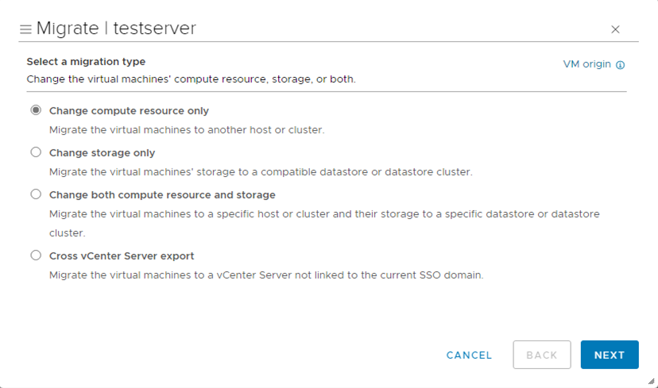Screen dimensions: 658x388
Task: Choose the Change storage only radio button
Action: coord(36,152)
